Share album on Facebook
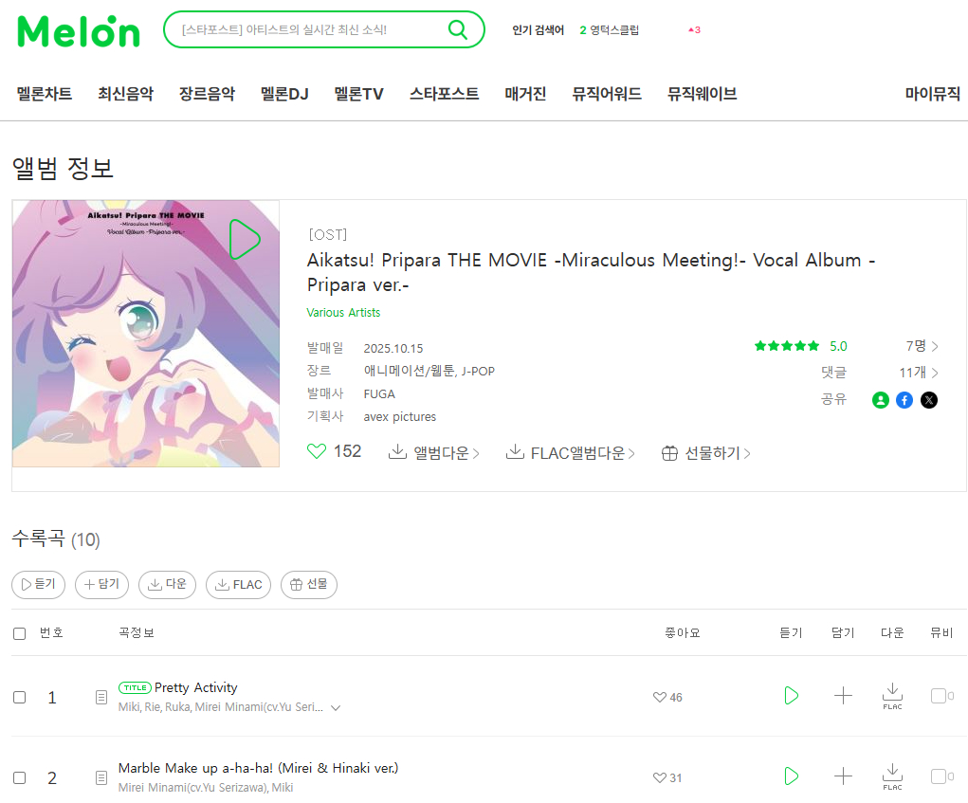The width and height of the screenshot is (968, 803). tap(904, 400)
